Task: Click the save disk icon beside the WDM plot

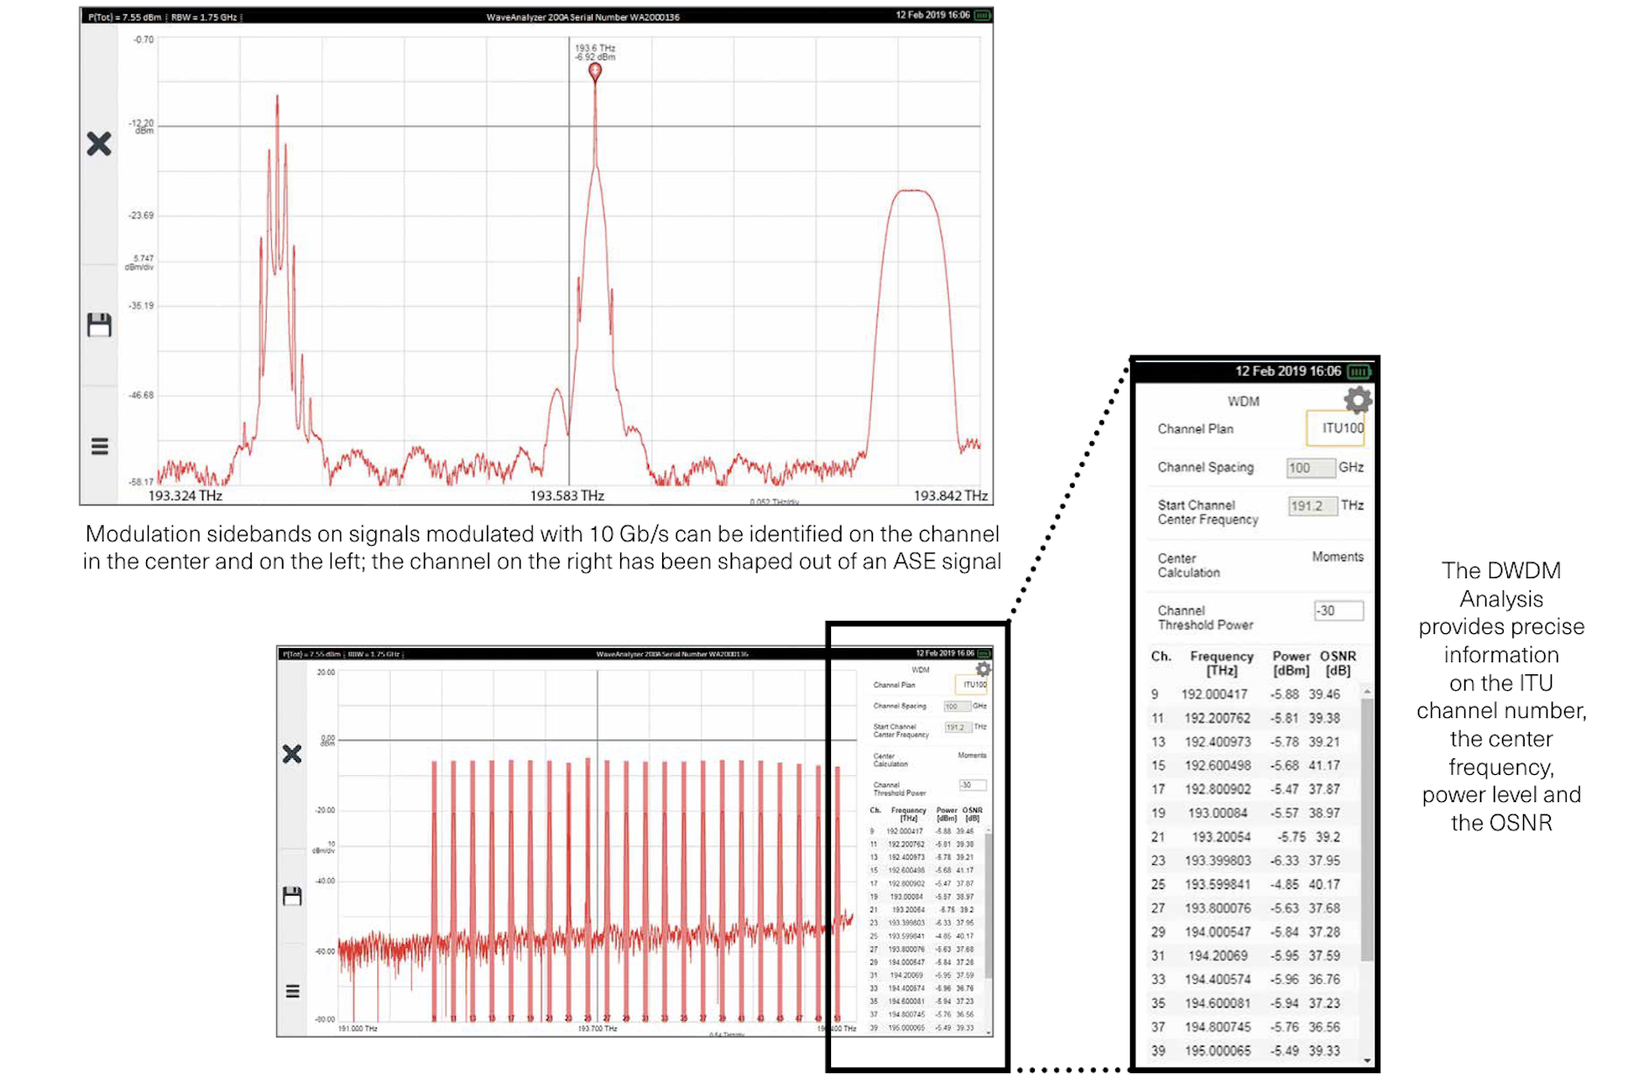Action: [x=292, y=896]
